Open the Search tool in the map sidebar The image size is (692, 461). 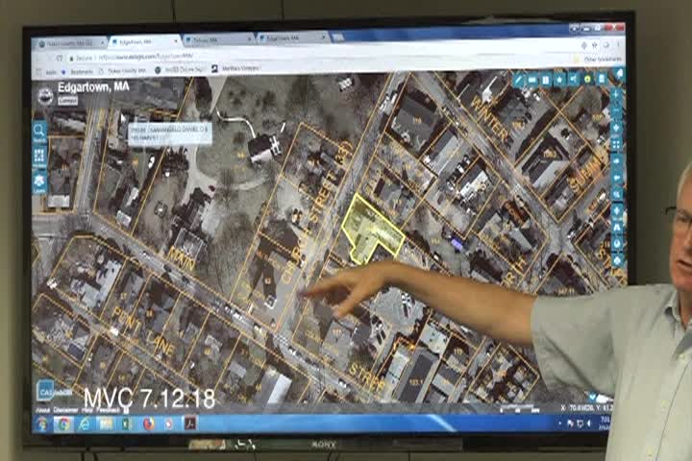[38, 132]
